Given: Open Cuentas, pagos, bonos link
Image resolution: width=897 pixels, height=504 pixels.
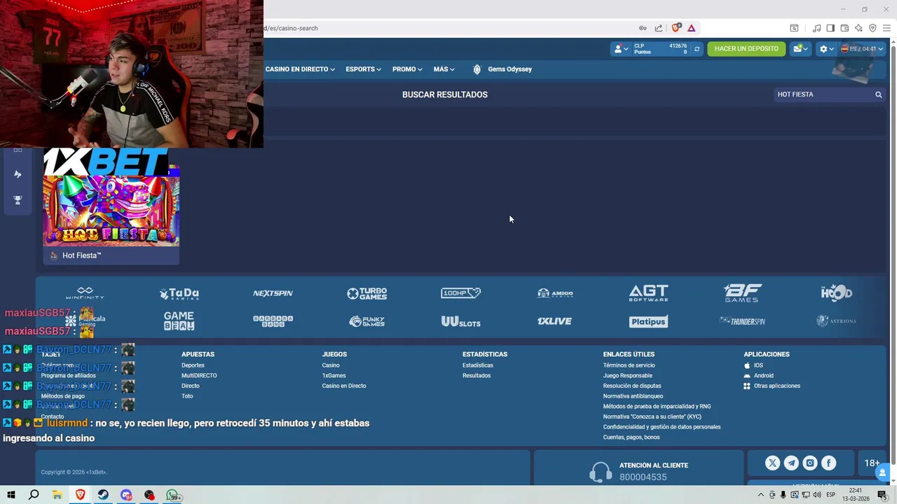Looking at the screenshot, I should pos(631,437).
